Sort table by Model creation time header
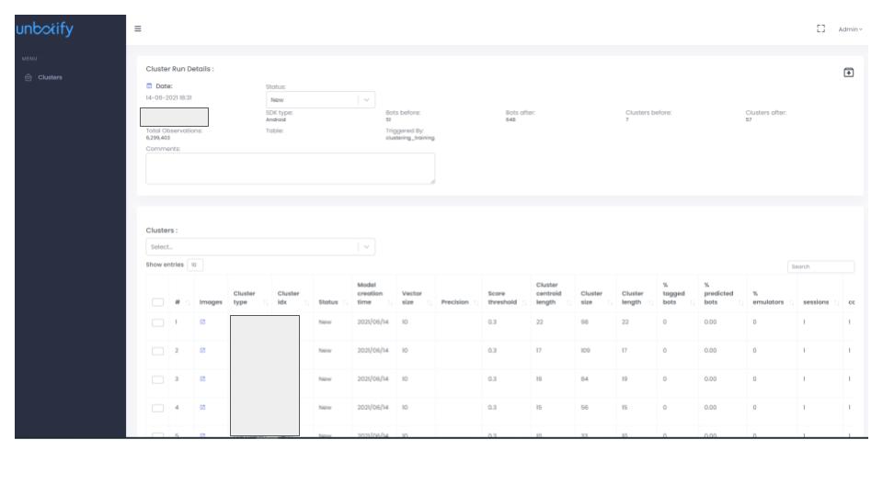Screen dimensions: 883x496 click(370, 294)
